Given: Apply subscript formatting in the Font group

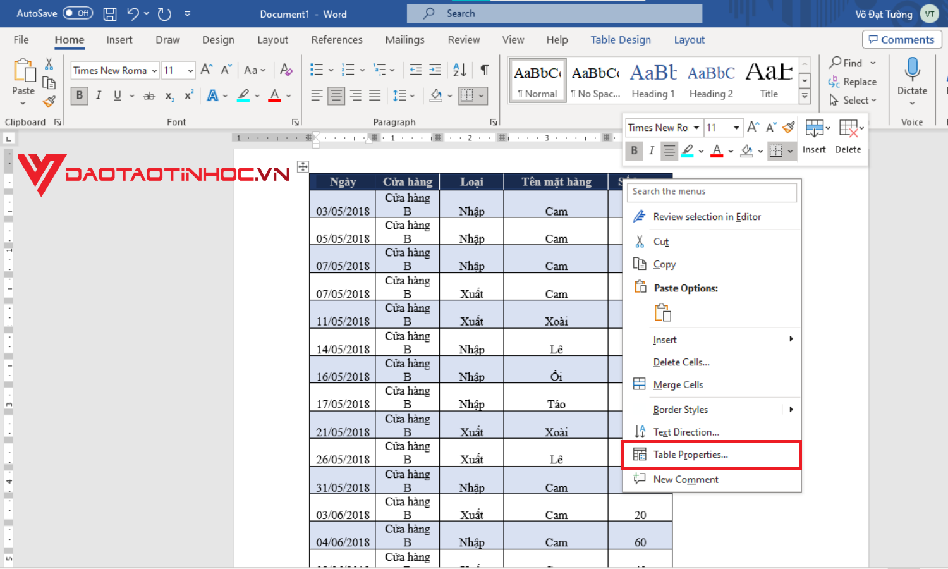Looking at the screenshot, I should (169, 95).
